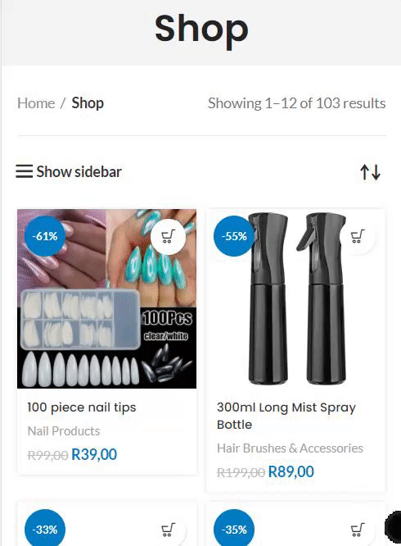The height and width of the screenshot is (546, 401).
Task: Go to Home breadcrumb link
Action: point(36,103)
